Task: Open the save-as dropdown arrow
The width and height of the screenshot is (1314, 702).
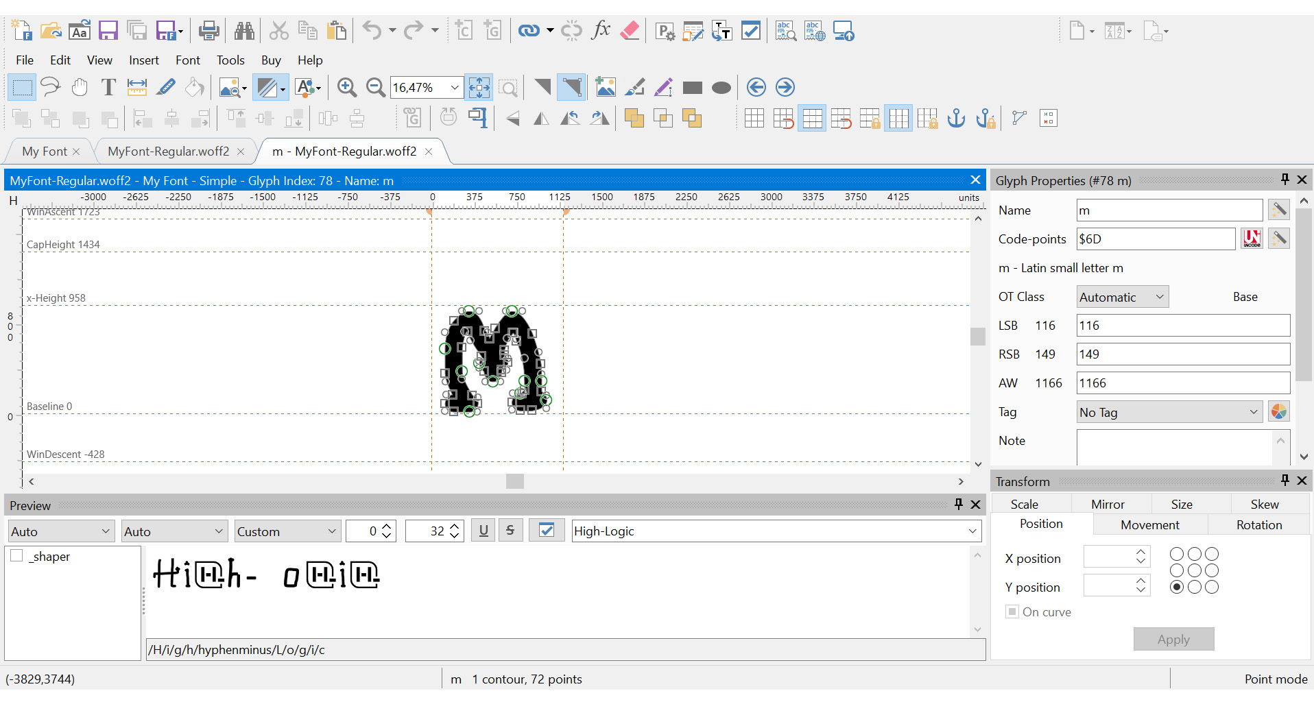Action: (x=181, y=31)
